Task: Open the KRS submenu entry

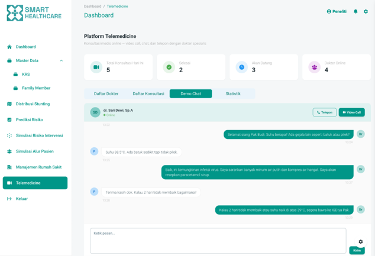Action: [x=26, y=74]
